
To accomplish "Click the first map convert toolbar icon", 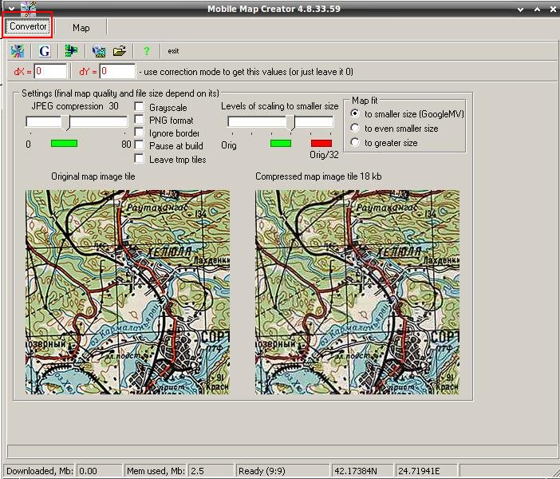I will pyautogui.click(x=18, y=51).
